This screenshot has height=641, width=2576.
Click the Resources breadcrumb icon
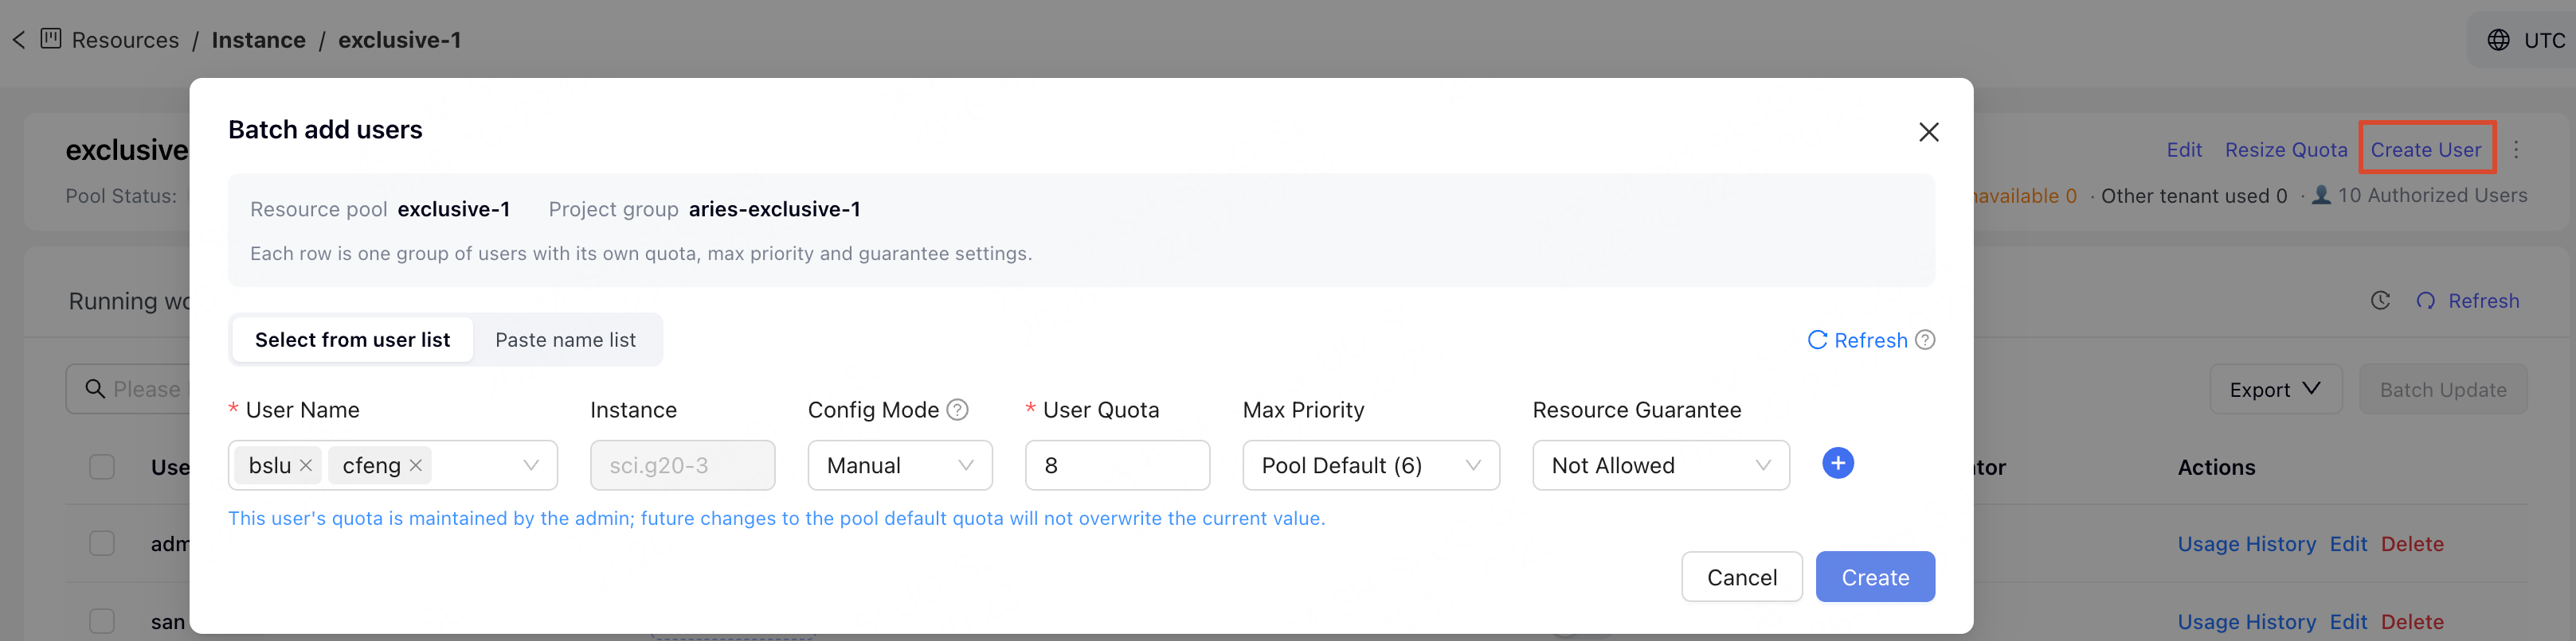51,39
